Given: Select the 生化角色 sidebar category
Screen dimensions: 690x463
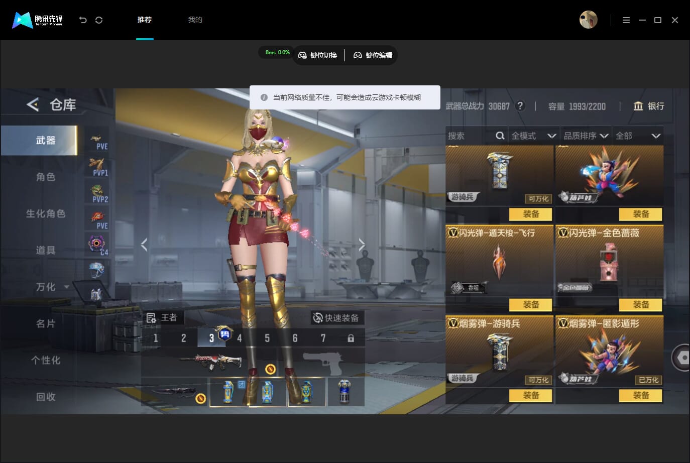Looking at the screenshot, I should 46,213.
